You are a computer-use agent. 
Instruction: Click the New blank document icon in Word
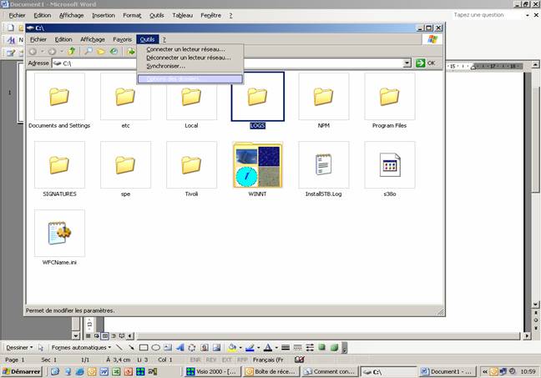click(10, 28)
